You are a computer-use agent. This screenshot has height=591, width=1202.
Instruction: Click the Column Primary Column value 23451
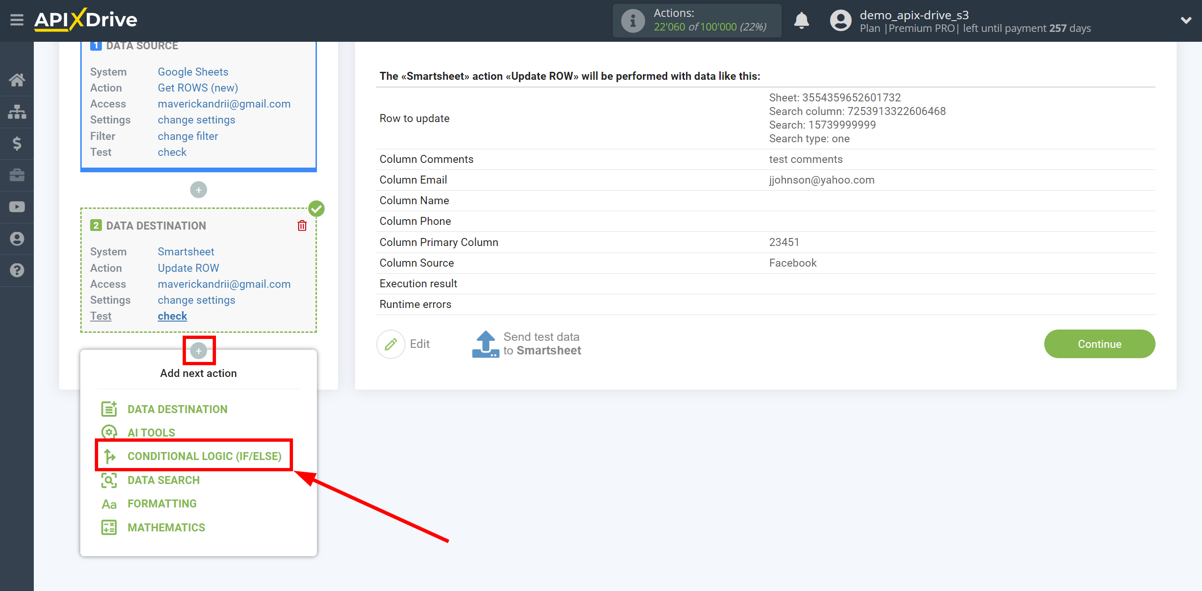click(x=784, y=242)
